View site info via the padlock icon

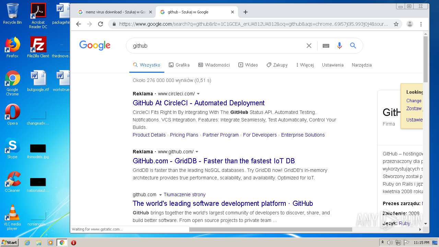(114, 24)
